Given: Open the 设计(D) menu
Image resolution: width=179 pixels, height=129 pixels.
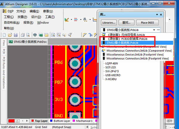Looking at the screenshot, I should point(36,17).
